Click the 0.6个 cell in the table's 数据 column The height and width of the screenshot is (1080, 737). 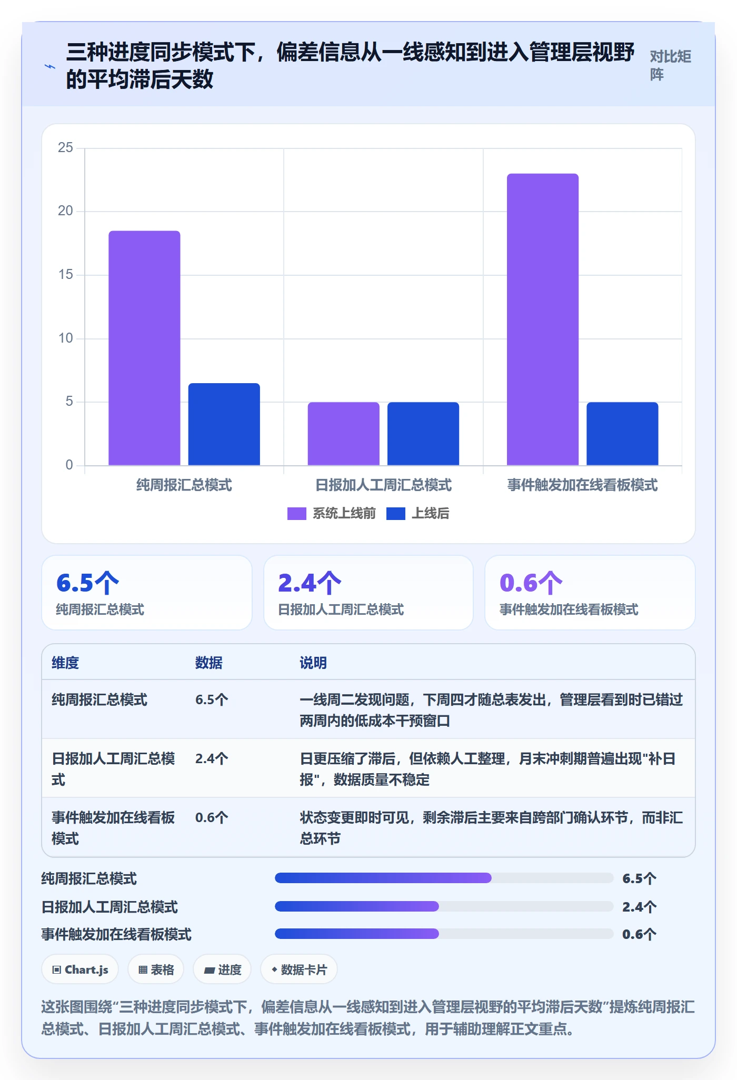212,818
